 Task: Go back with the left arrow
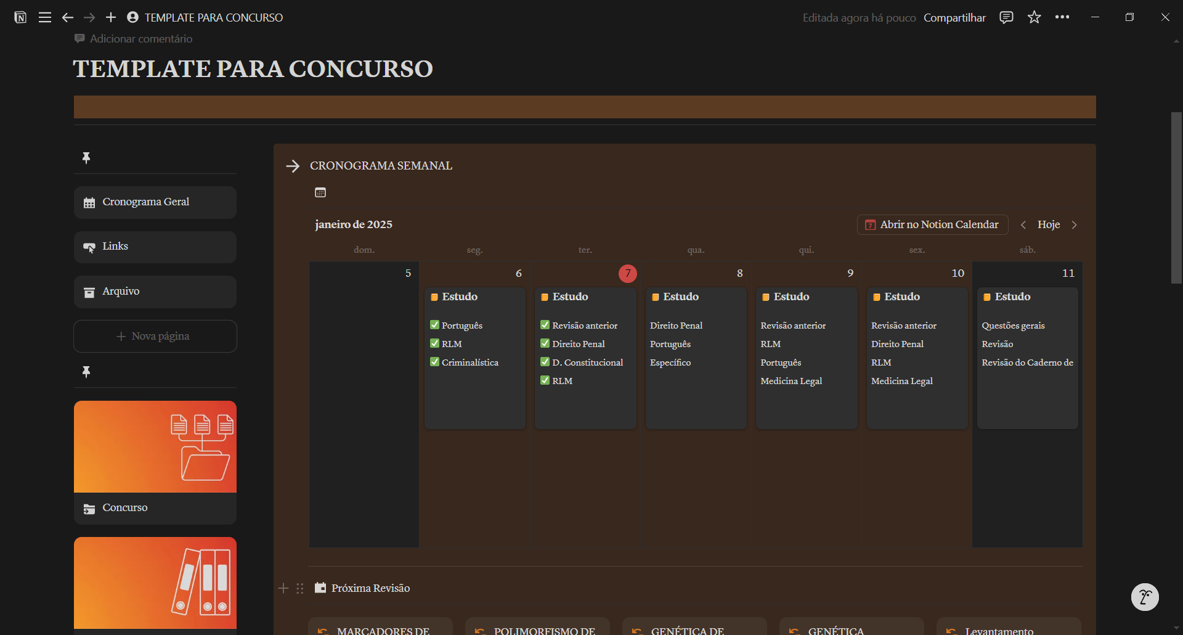(68, 17)
